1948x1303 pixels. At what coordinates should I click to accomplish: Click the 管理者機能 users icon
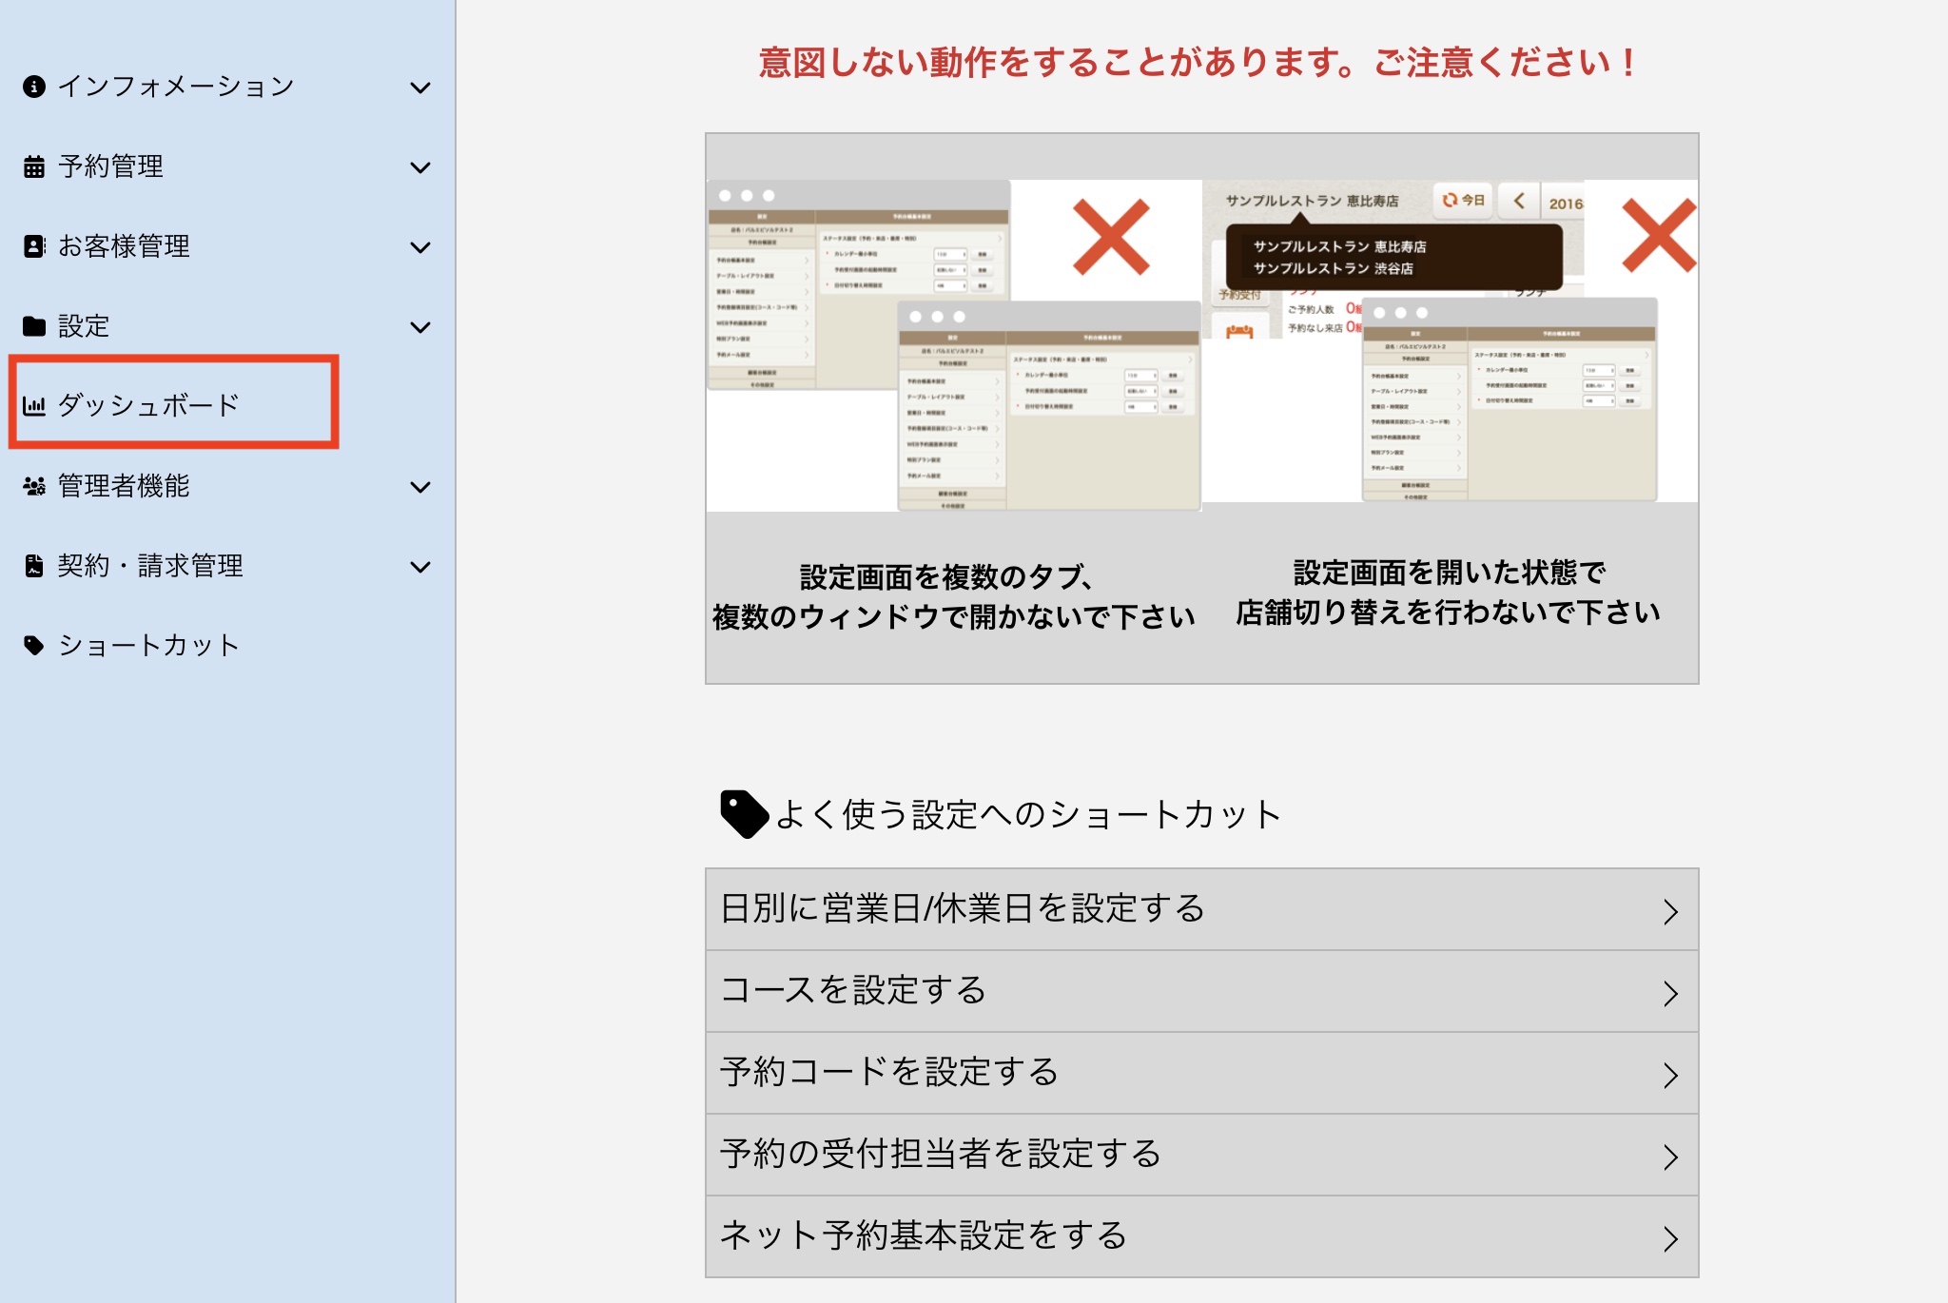34,486
